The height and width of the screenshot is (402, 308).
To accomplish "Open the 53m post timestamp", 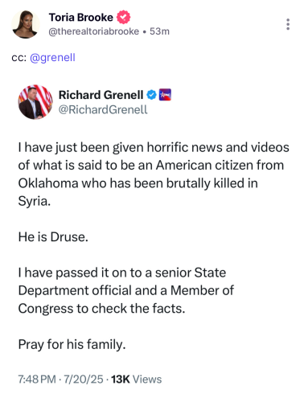I will pyautogui.click(x=159, y=31).
